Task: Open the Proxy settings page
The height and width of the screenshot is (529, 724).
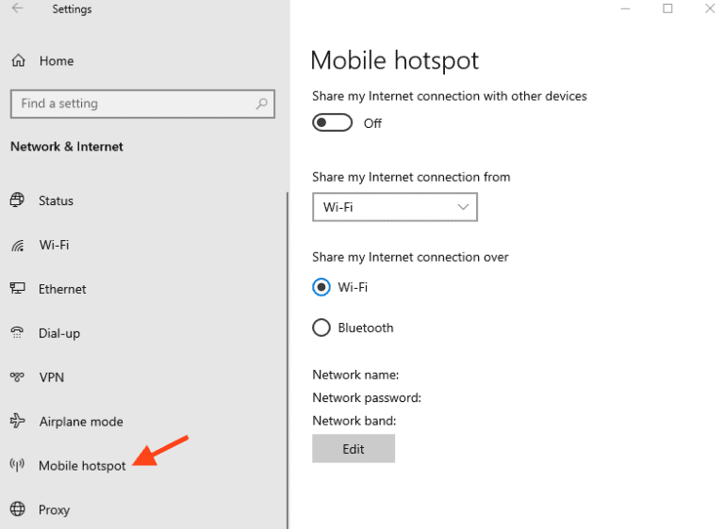Action: (x=54, y=510)
